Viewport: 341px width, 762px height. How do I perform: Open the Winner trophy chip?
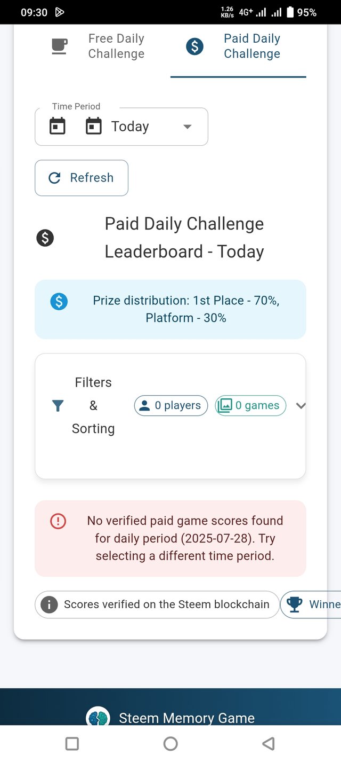311,604
